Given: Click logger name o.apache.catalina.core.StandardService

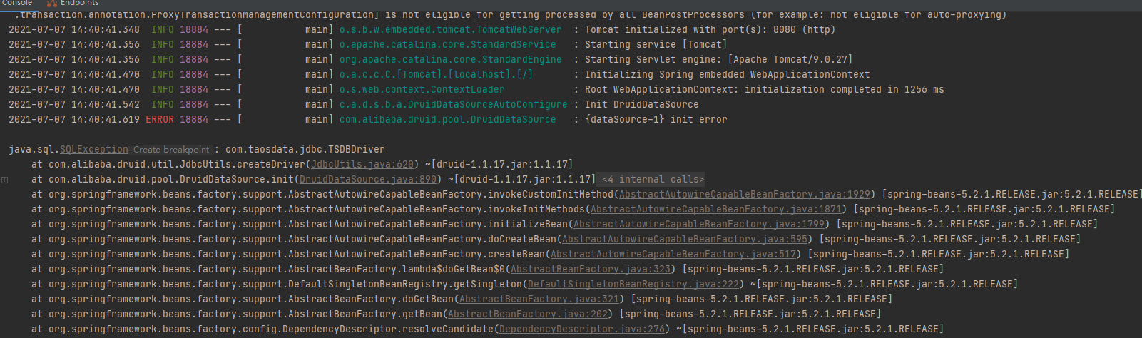Looking at the screenshot, I should (x=447, y=45).
